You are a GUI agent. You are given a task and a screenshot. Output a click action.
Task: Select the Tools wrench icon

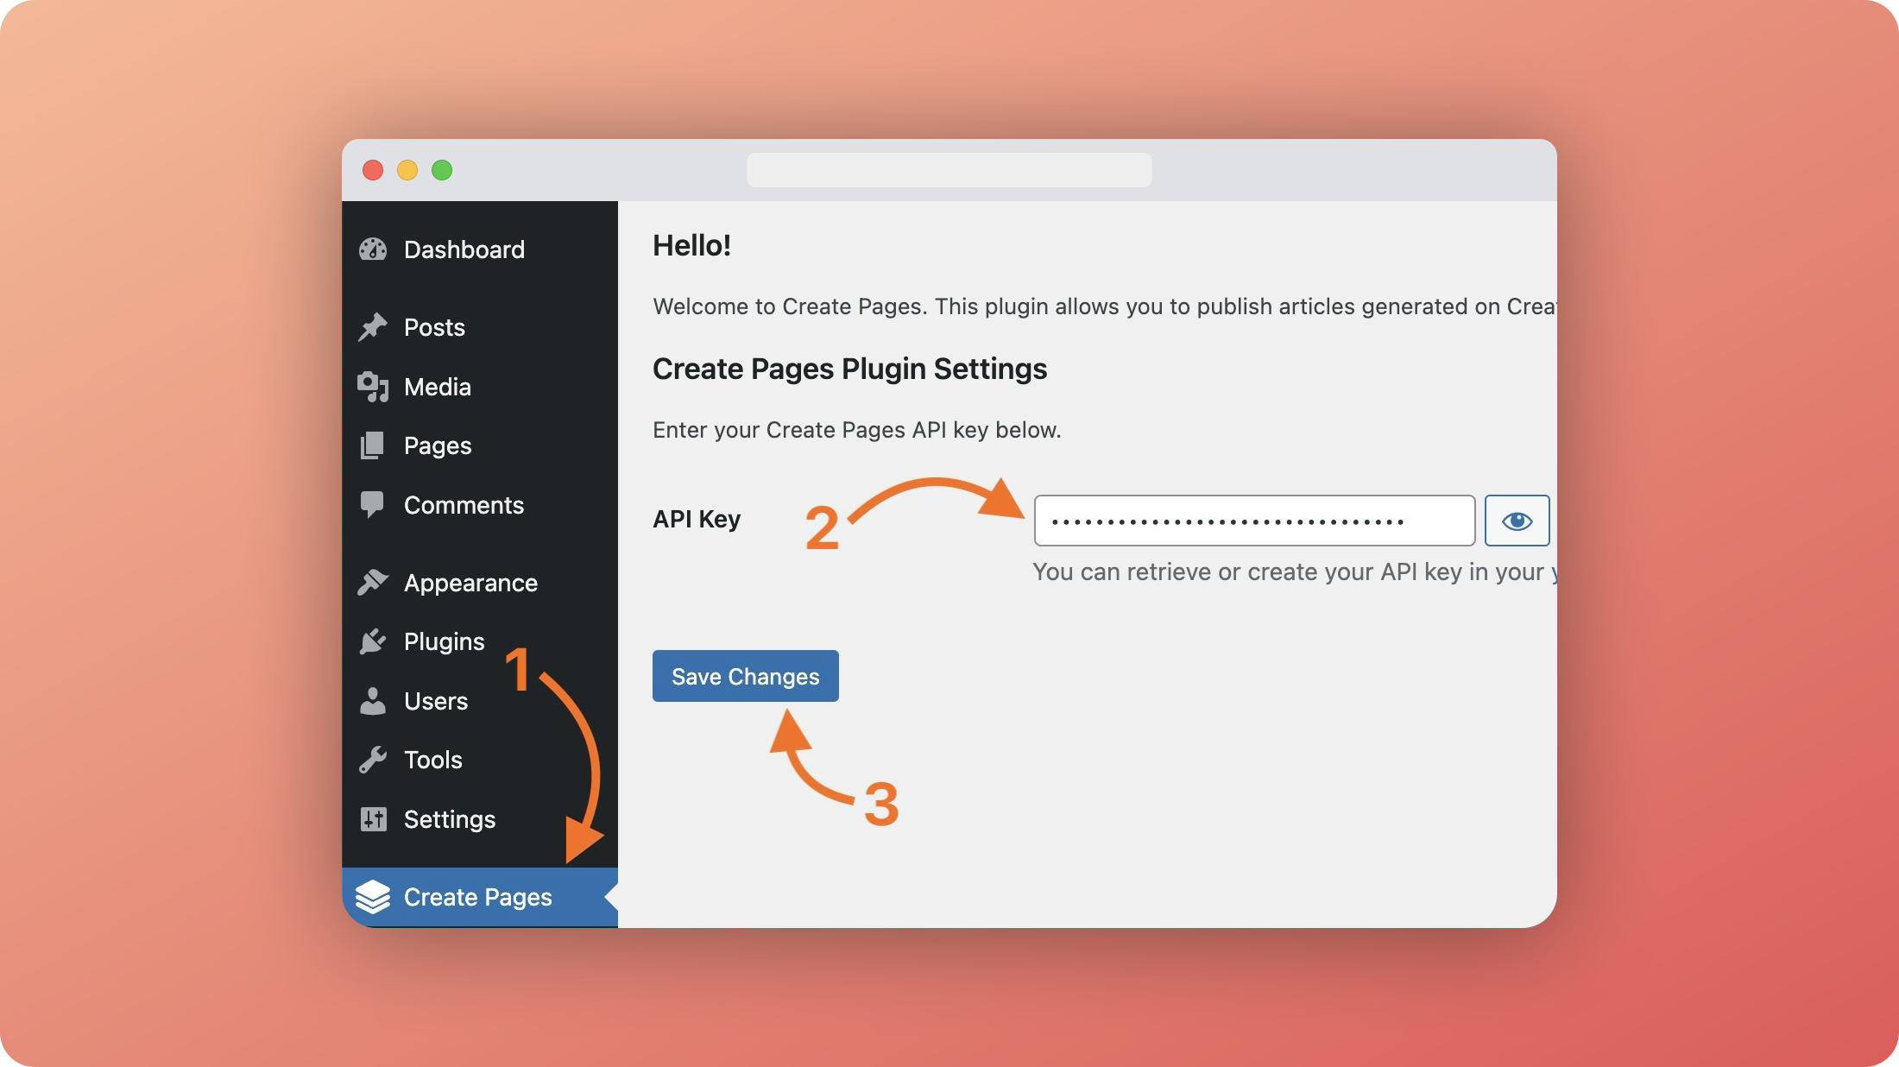373,760
